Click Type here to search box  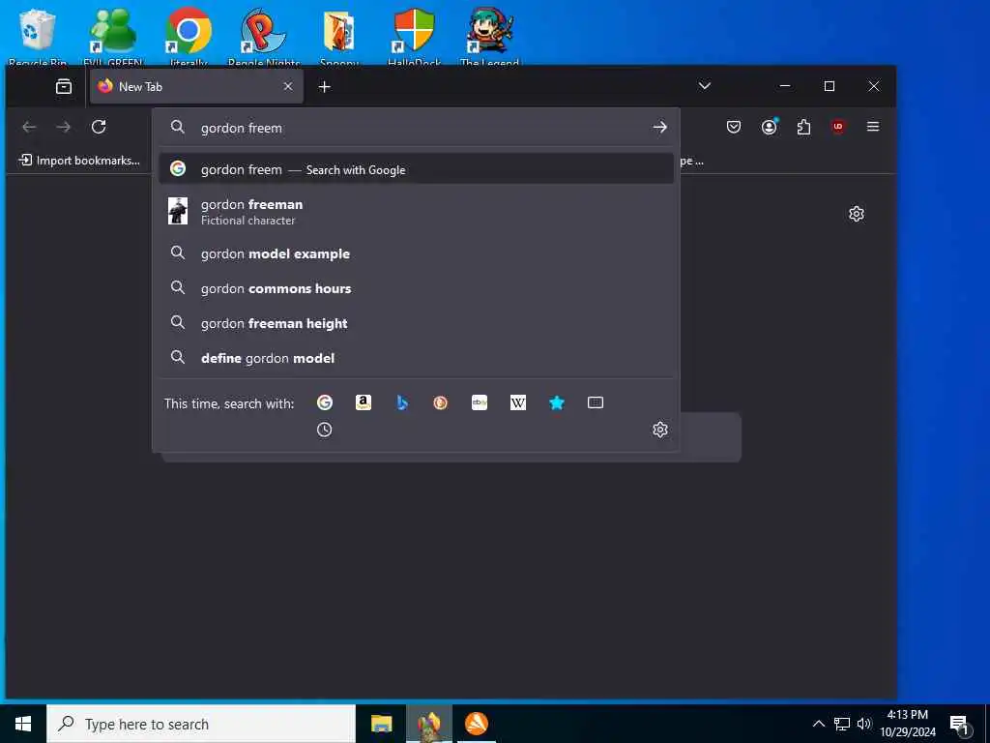[201, 724]
